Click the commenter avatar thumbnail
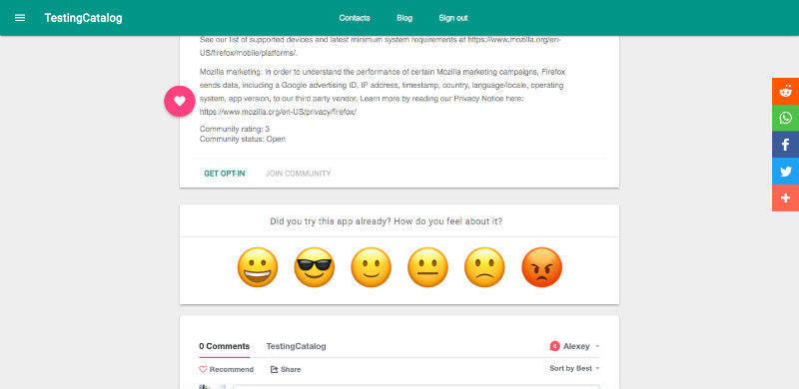 pyautogui.click(x=212, y=386)
